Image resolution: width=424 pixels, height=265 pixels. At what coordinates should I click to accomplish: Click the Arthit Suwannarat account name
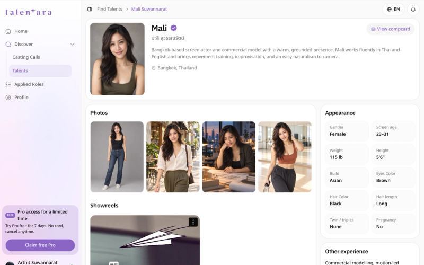click(x=38, y=262)
